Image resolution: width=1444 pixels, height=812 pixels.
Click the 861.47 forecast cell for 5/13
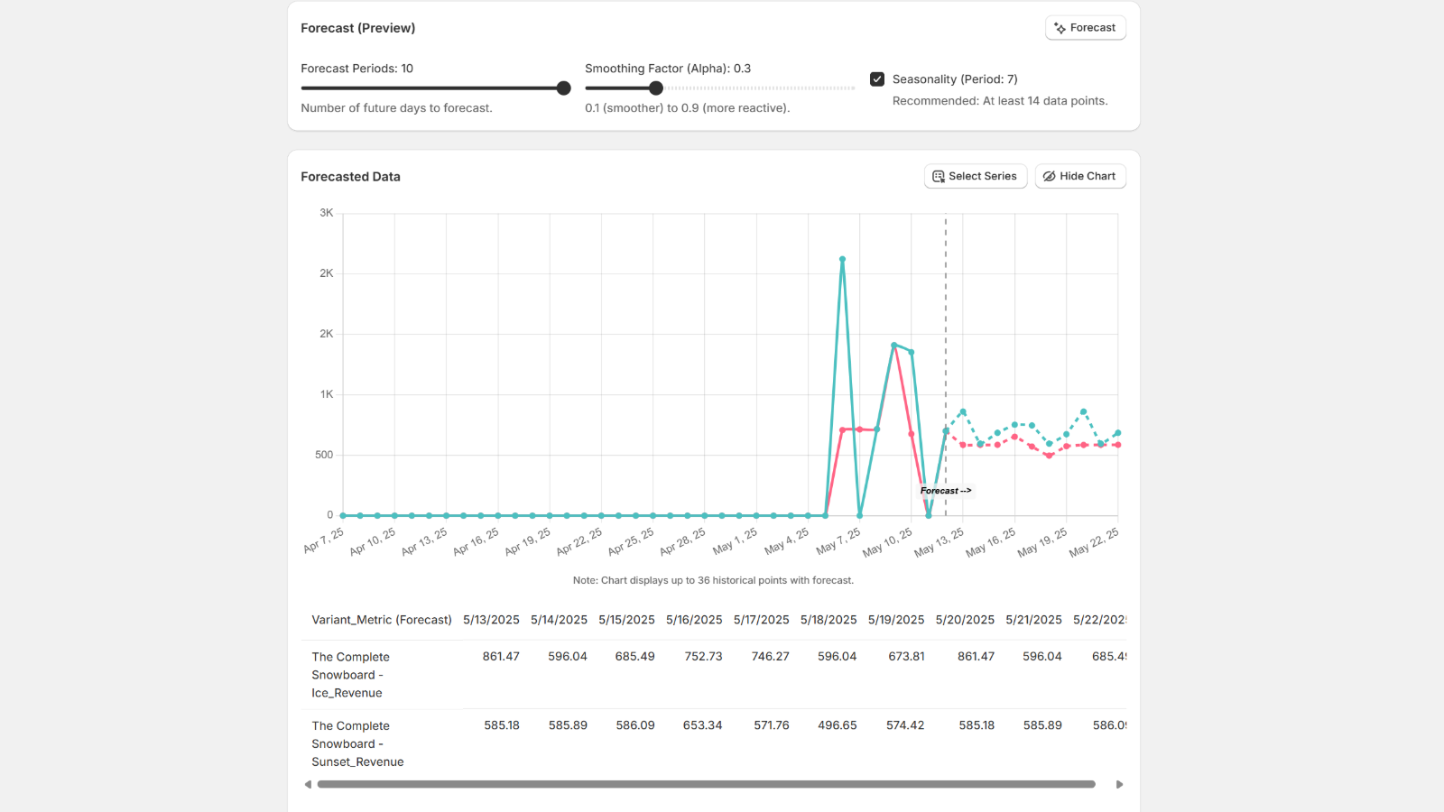501,657
